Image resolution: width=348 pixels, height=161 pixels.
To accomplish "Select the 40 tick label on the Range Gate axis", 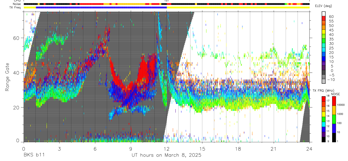I will pos(17,73).
